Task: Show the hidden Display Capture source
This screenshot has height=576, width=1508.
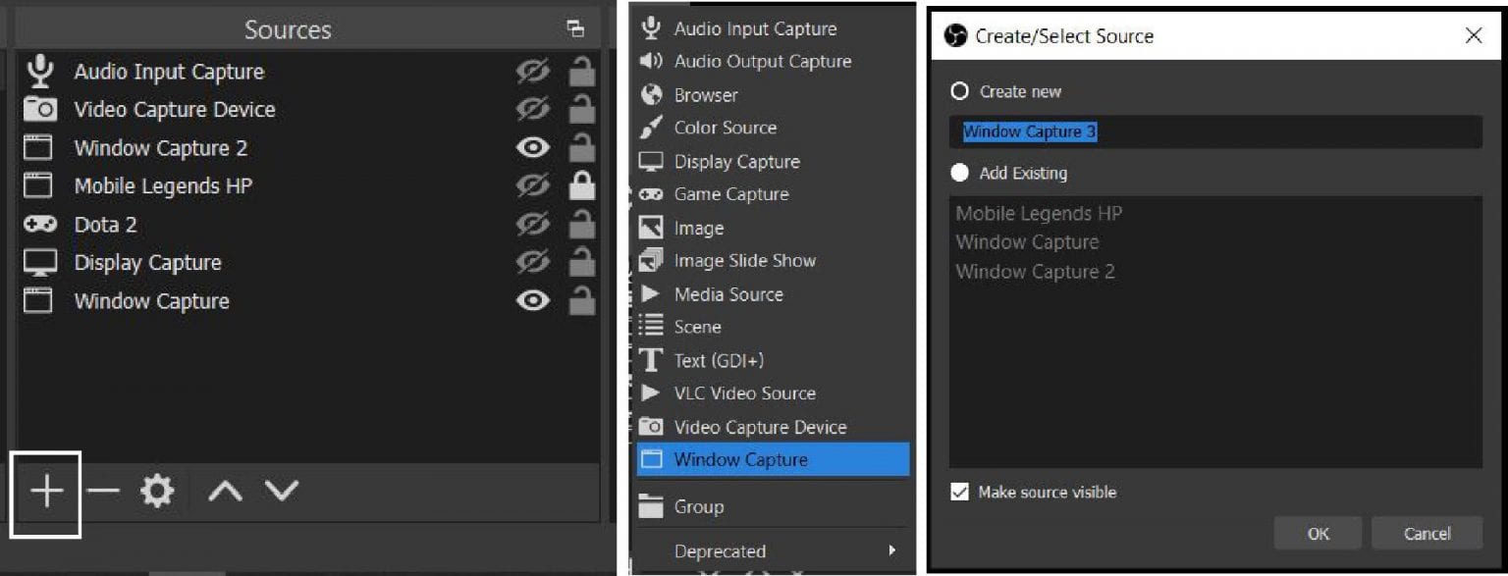Action: click(x=532, y=262)
